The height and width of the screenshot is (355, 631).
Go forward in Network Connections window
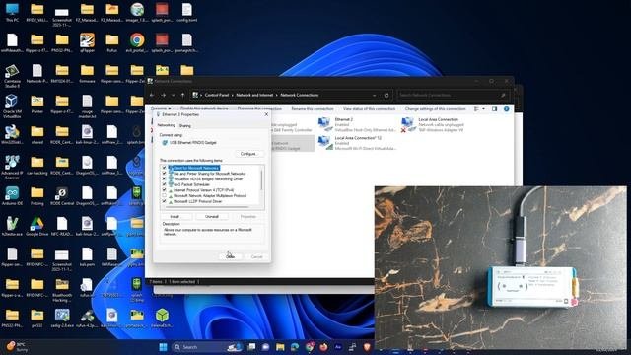(164, 95)
